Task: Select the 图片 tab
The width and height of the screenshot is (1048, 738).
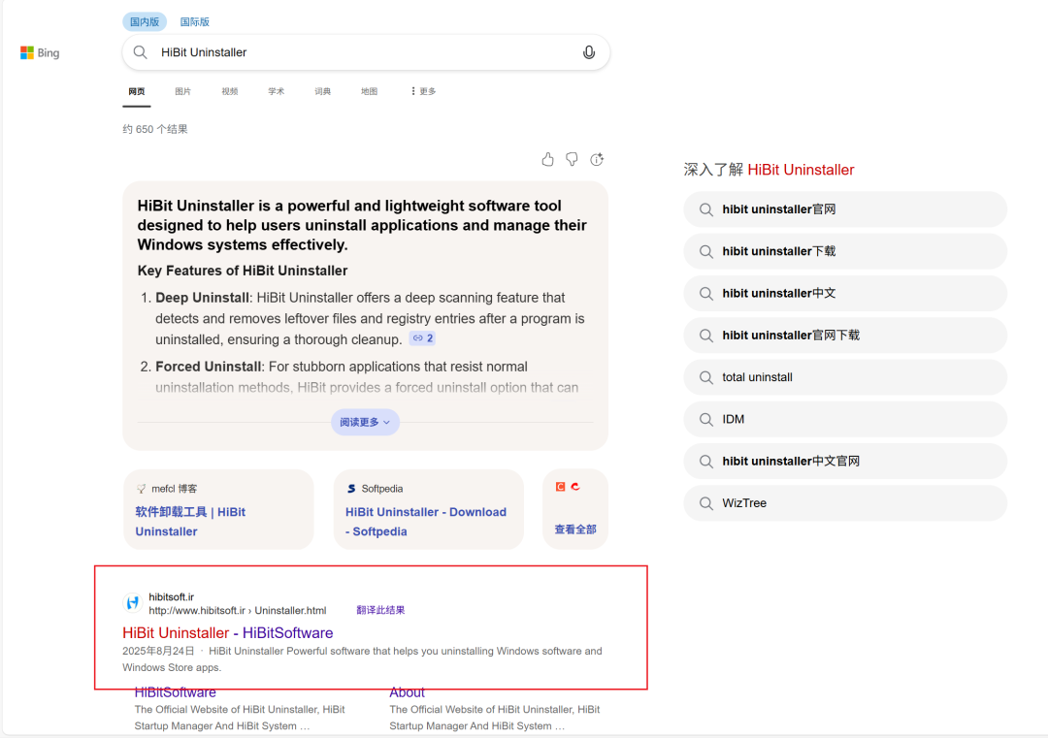Action: 182,91
